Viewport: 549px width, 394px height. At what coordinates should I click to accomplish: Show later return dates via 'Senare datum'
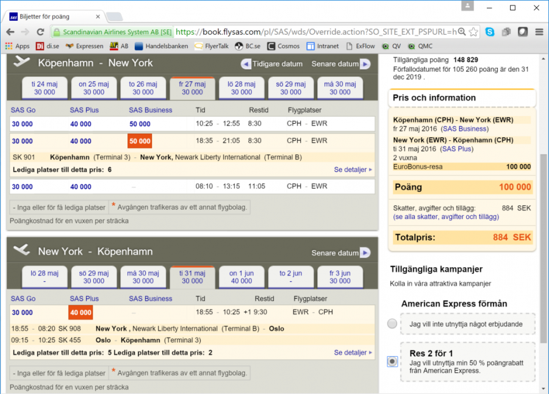[340, 253]
